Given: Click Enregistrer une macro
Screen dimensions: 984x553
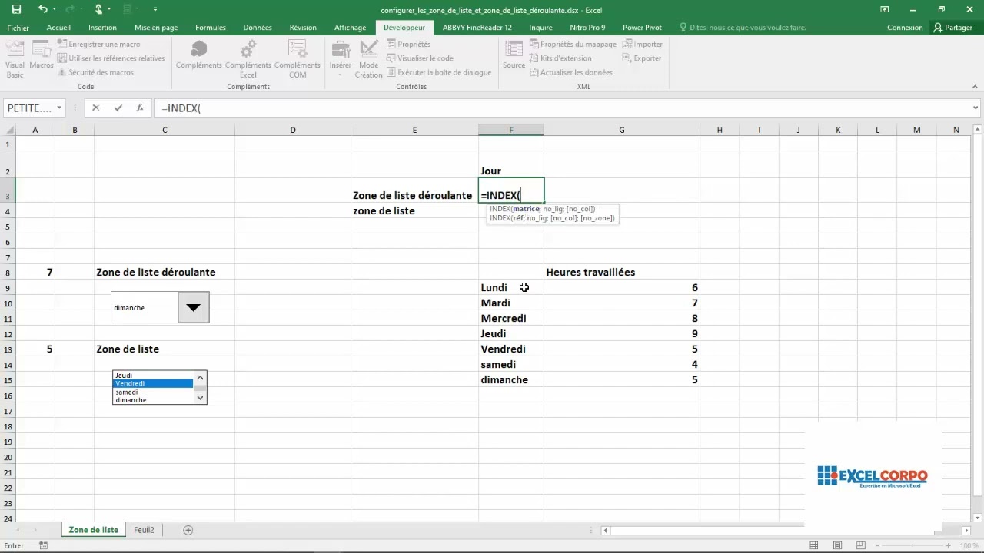Looking at the screenshot, I should click(98, 45).
